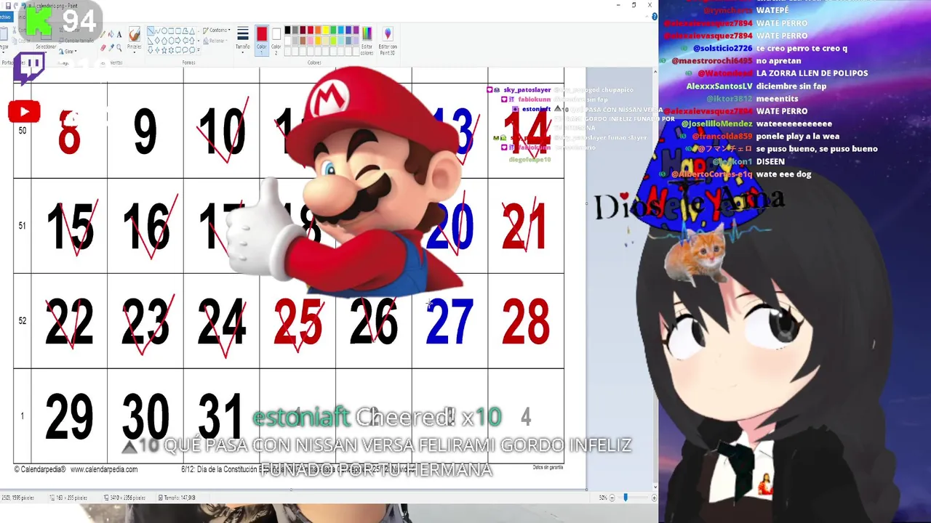
Task: Select the Fill with color bucket tool
Action: click(x=111, y=34)
